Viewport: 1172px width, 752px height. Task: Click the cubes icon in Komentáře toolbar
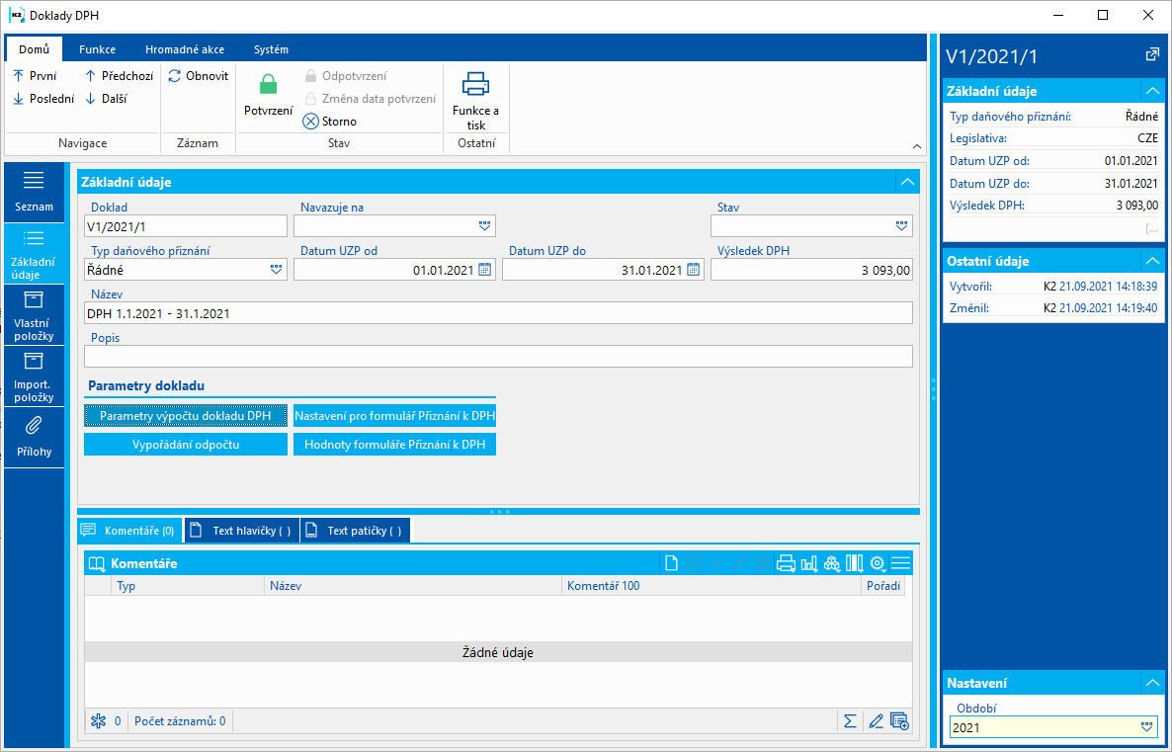pos(832,563)
